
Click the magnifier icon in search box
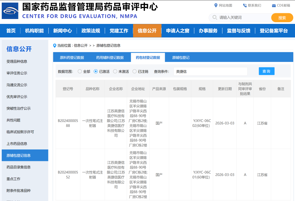pyautogui.click(x=215, y=18)
